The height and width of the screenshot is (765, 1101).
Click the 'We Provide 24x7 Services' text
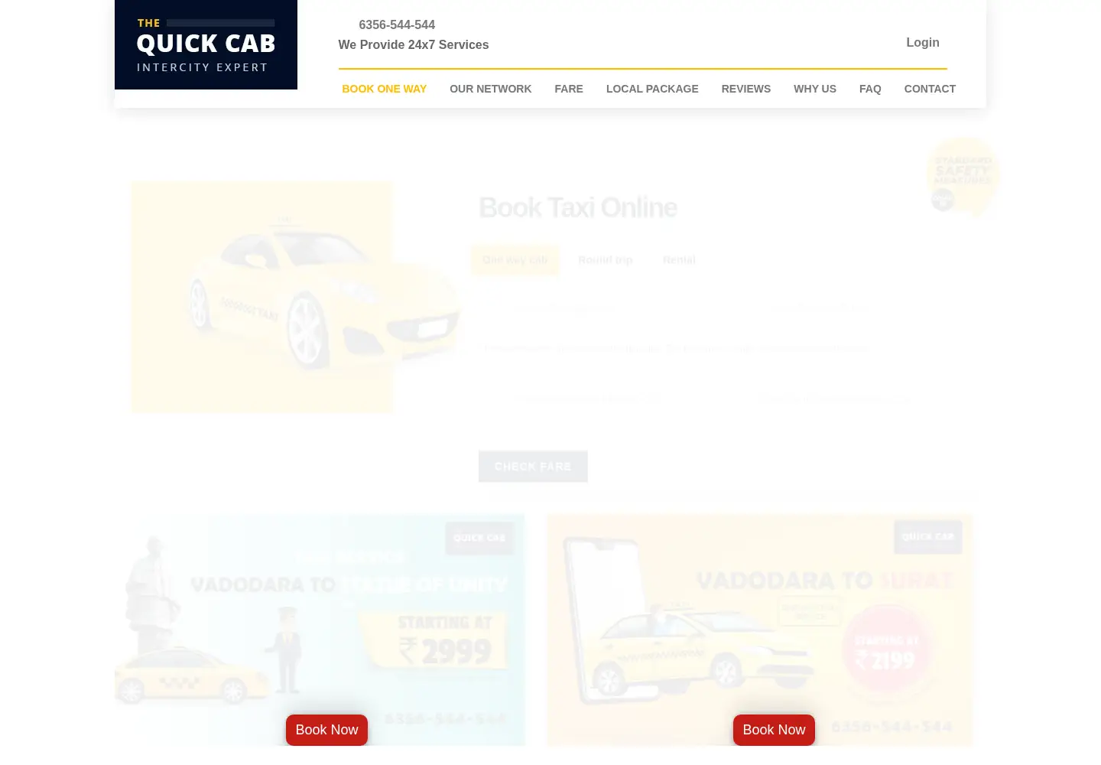tap(414, 44)
